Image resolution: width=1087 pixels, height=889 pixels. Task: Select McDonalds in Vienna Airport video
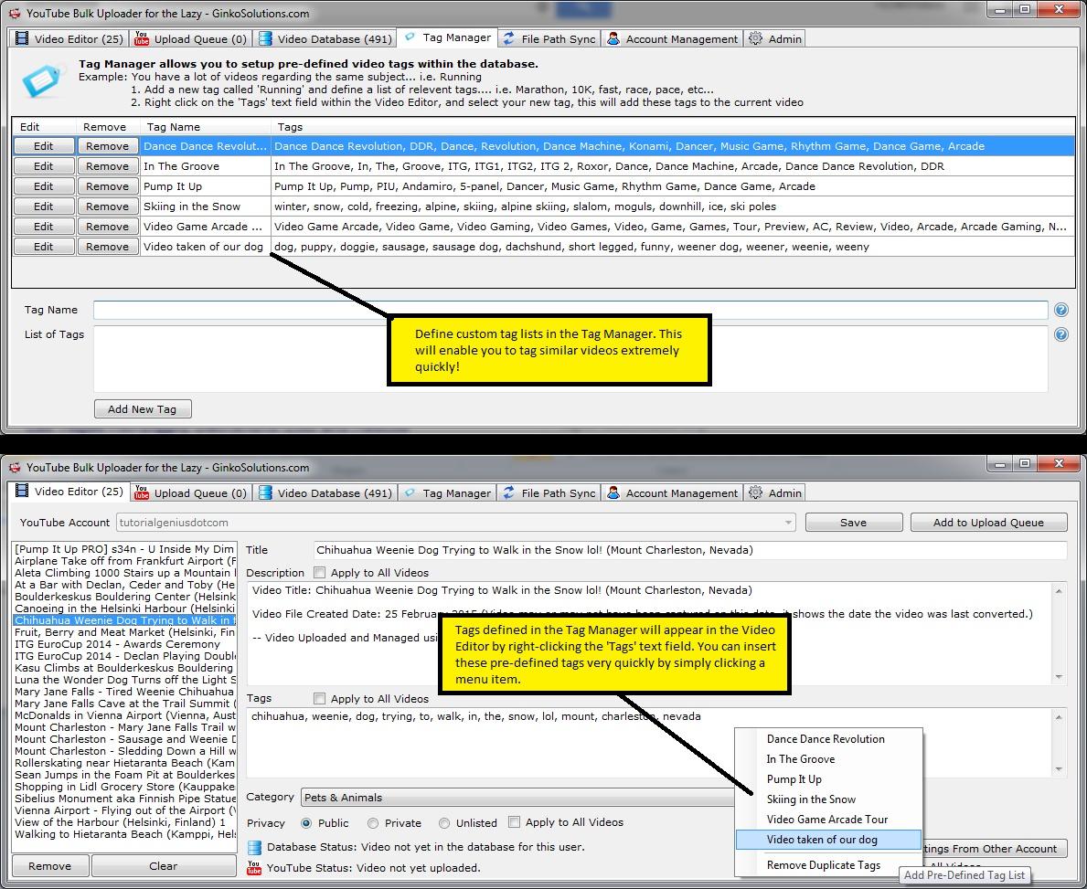point(124,715)
